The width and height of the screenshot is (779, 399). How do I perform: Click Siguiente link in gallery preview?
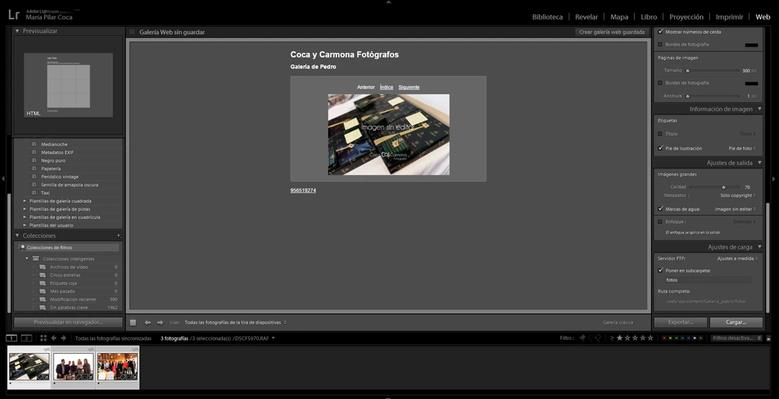[x=409, y=87]
